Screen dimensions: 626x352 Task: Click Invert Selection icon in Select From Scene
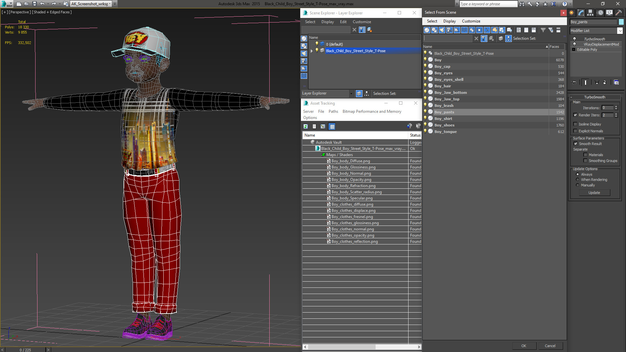tap(534, 30)
